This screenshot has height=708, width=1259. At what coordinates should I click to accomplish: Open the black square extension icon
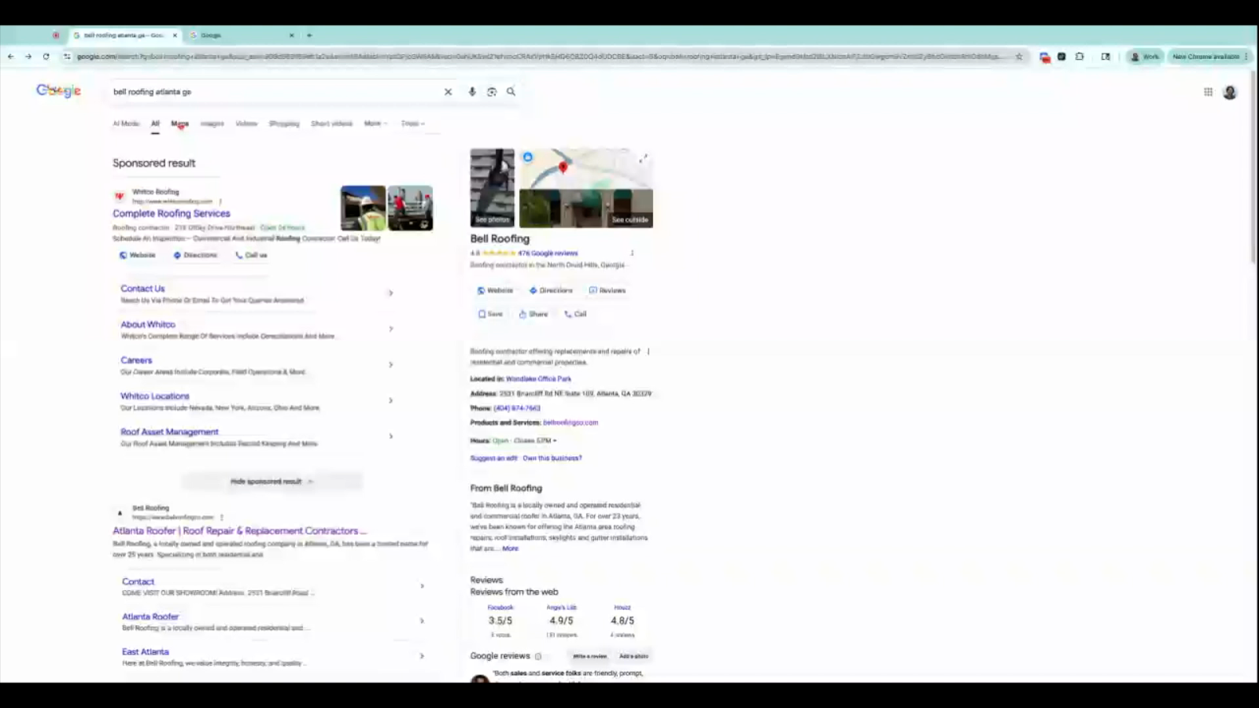coord(1061,57)
